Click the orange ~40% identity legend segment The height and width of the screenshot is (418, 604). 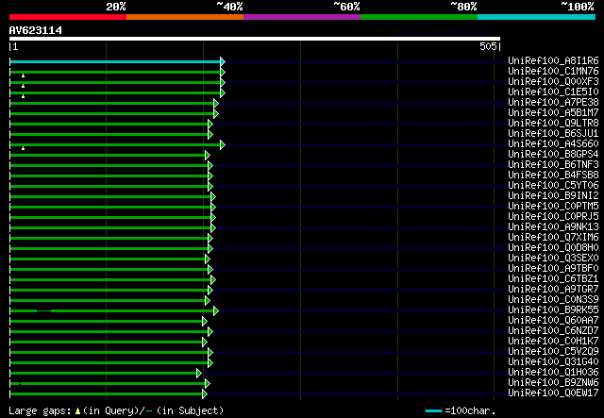(185, 17)
